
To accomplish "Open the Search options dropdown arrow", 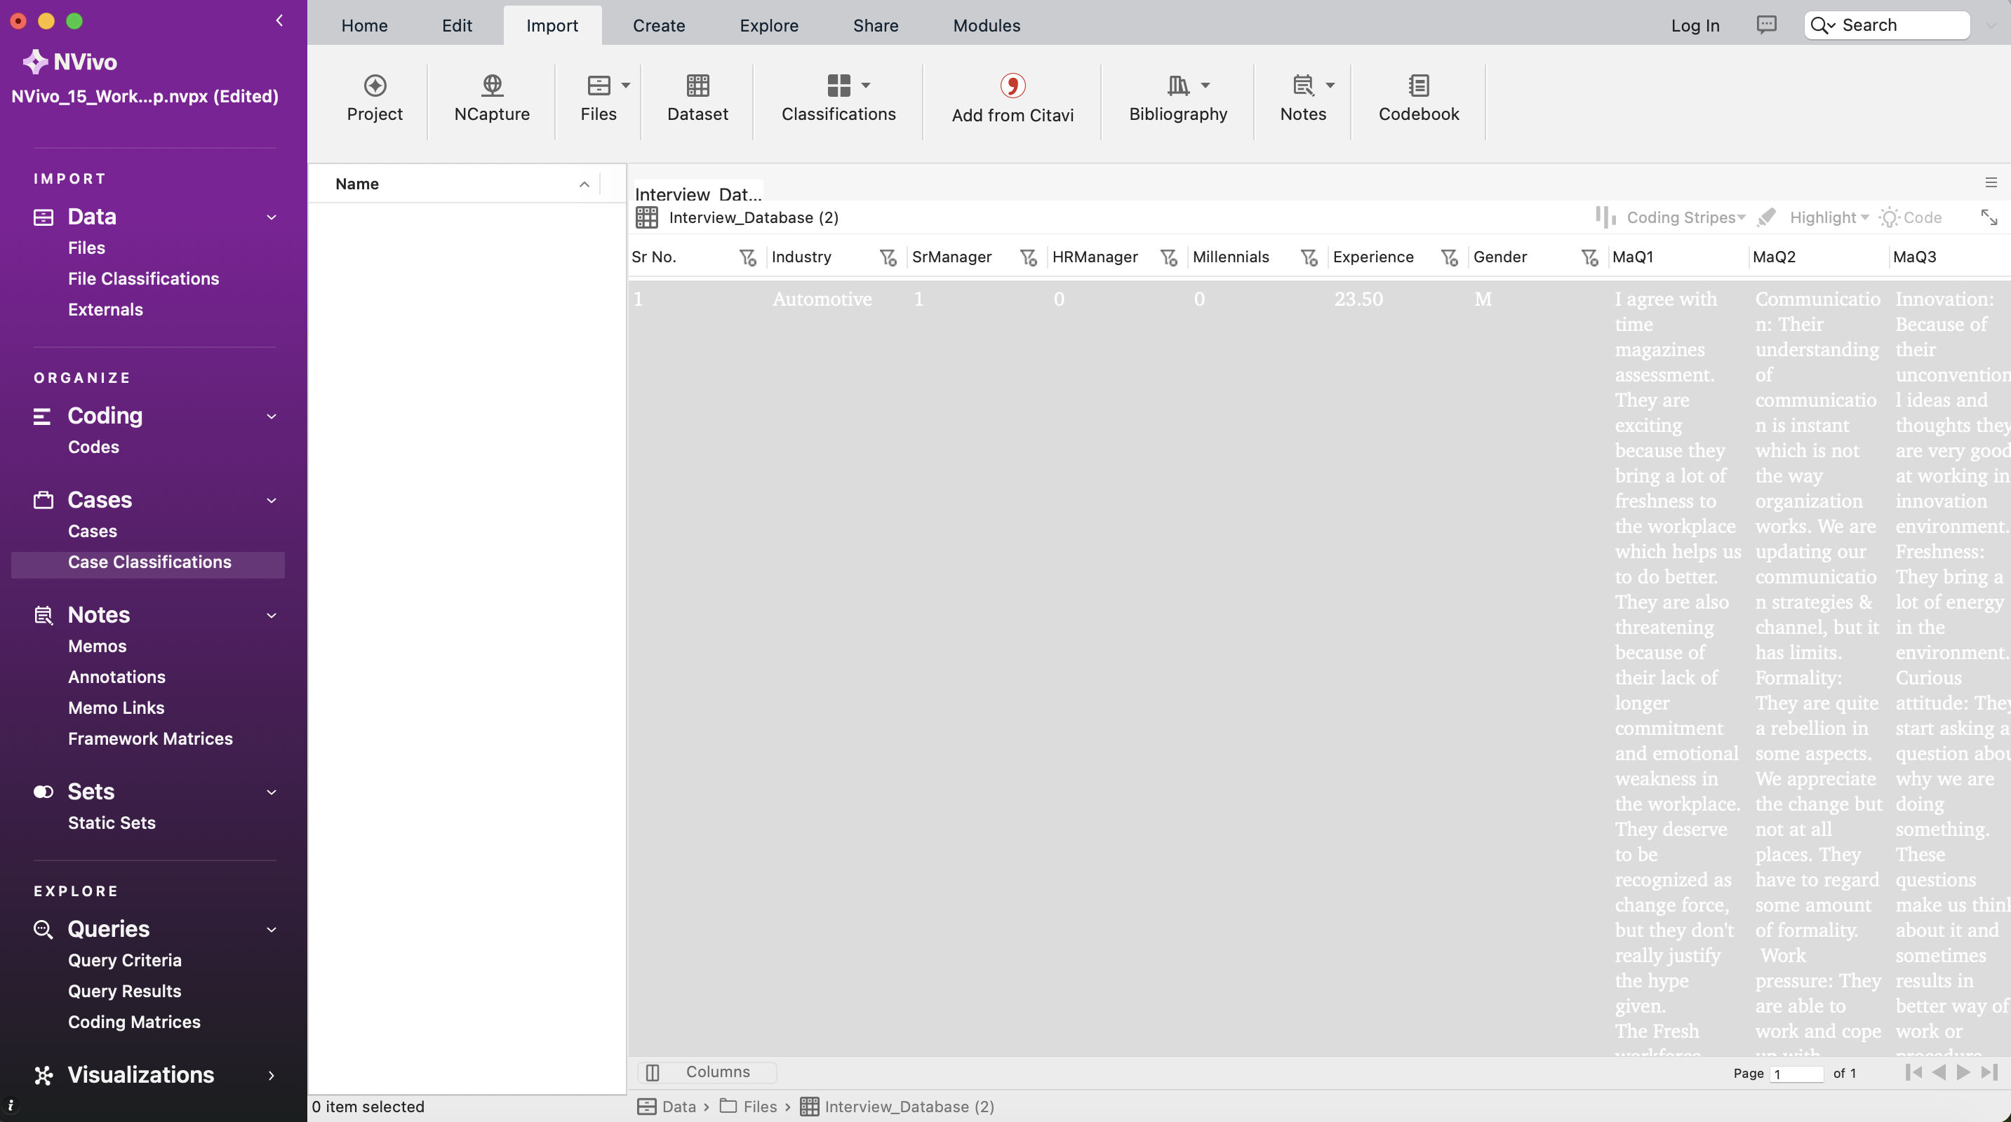I will [1831, 26].
